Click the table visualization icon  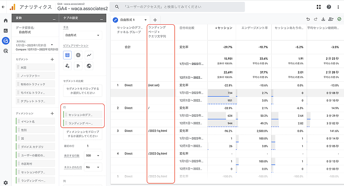68,55
